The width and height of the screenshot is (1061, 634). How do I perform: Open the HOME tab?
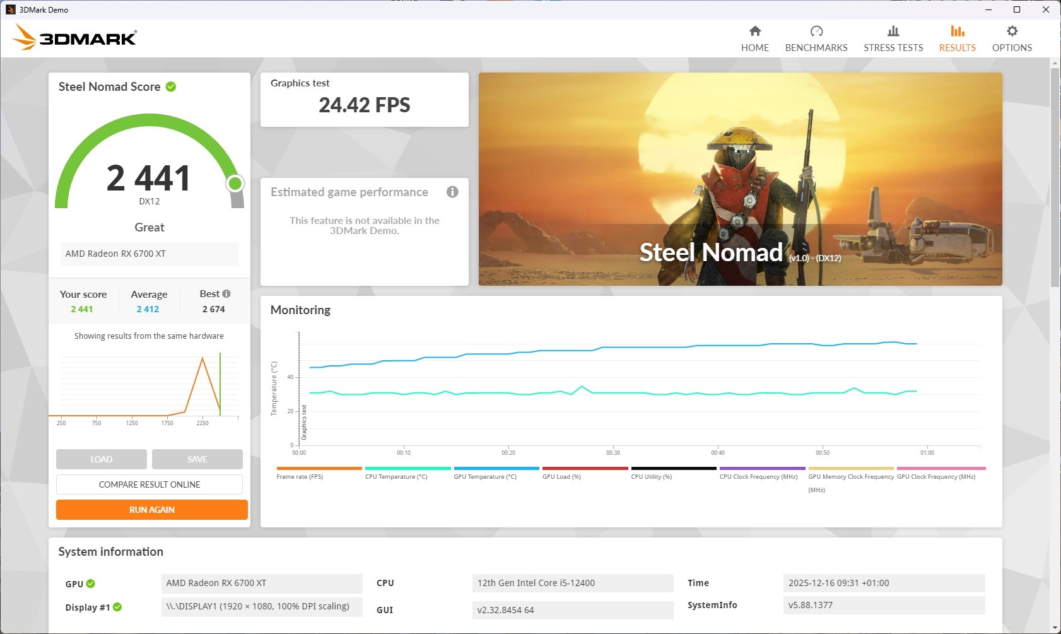click(755, 38)
